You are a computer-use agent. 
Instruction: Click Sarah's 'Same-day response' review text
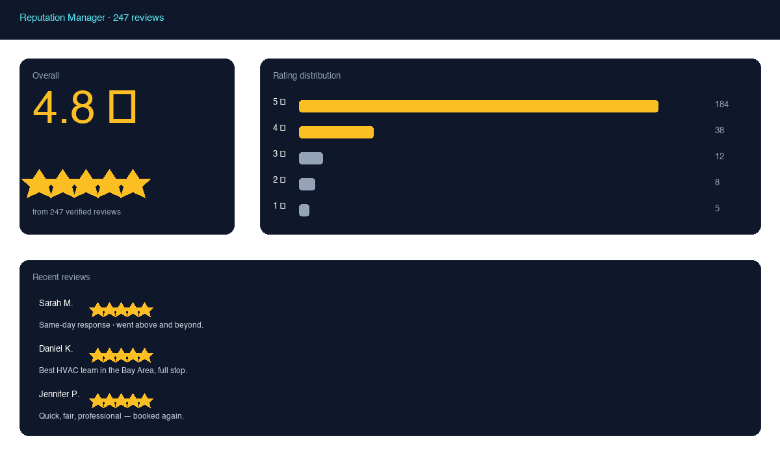121,325
